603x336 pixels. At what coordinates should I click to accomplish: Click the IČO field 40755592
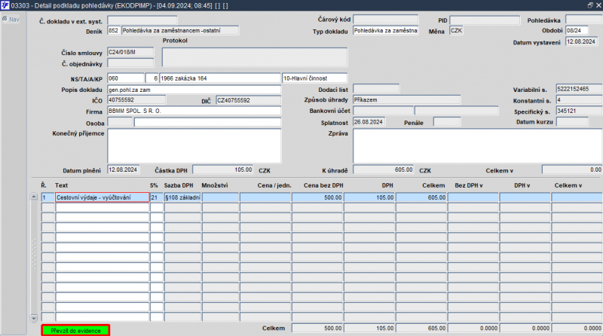click(x=136, y=100)
